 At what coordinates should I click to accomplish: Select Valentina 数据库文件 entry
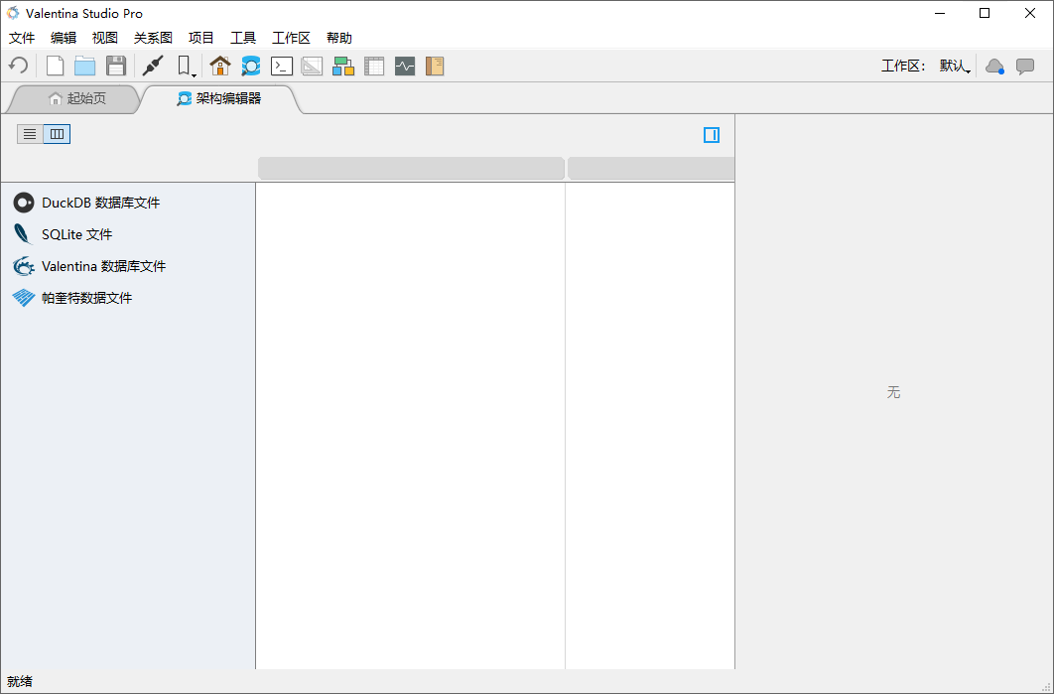click(x=128, y=266)
